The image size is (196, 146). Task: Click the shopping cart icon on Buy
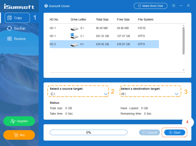pos(16,135)
